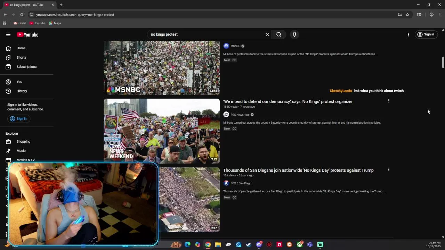Open YouTube bookmark
The width and height of the screenshot is (445, 250).
(37, 23)
